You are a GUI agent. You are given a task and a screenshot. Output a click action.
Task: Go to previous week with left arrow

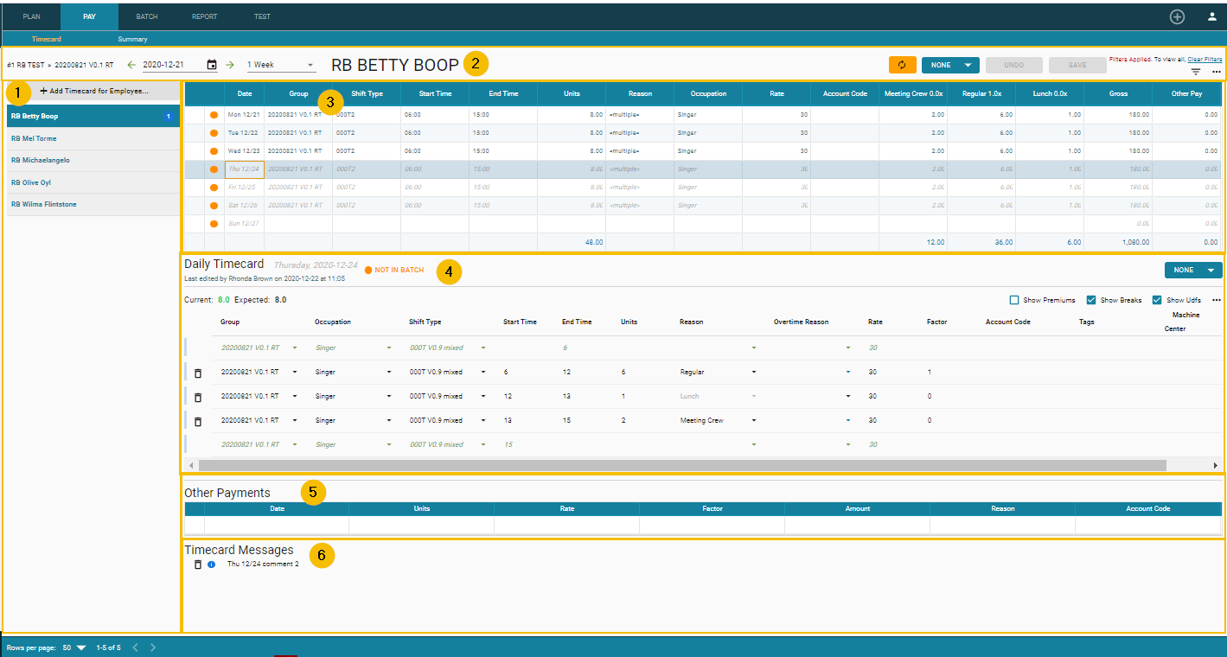(131, 65)
